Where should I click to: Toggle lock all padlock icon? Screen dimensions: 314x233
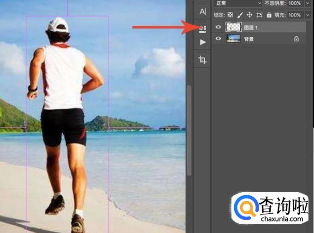[269, 15]
